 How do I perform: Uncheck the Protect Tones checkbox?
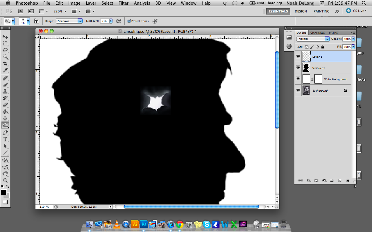[x=129, y=21]
